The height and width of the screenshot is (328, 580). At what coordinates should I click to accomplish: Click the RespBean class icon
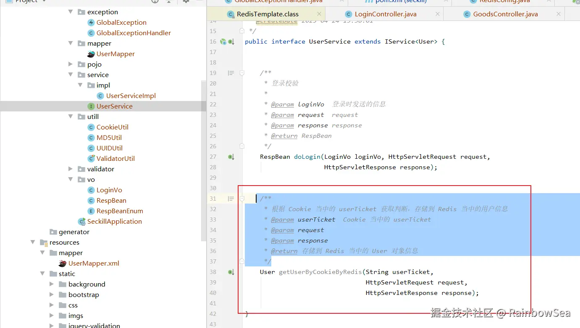coord(91,201)
